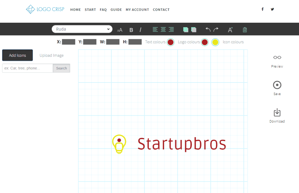The height and width of the screenshot is (193, 299).
Task: Click the icon search text field
Action: (28, 68)
